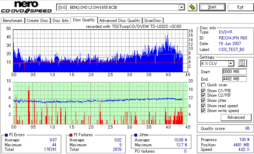Screen dimensions: 254x154
Task: Switch to the Create Disc tab
Action: (x=38, y=21)
